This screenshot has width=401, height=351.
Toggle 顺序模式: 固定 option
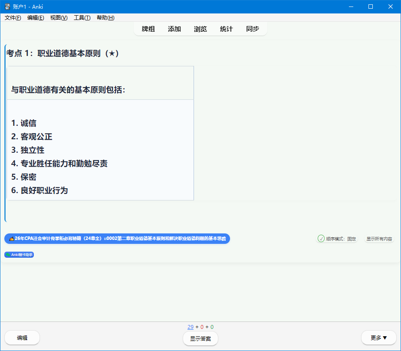pyautogui.click(x=337, y=239)
